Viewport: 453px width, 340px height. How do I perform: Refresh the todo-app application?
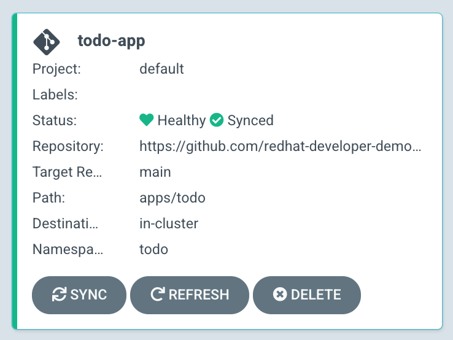tap(190, 295)
